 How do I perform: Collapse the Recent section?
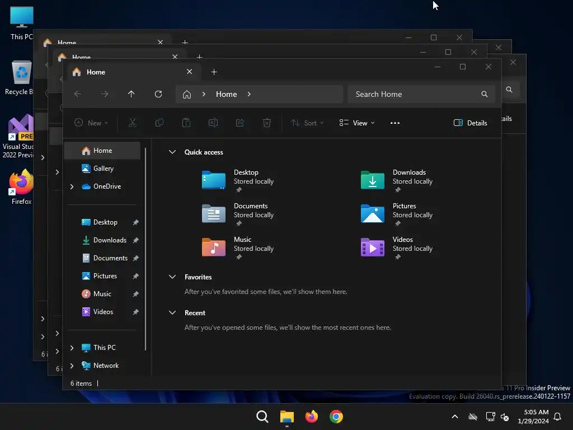click(172, 312)
